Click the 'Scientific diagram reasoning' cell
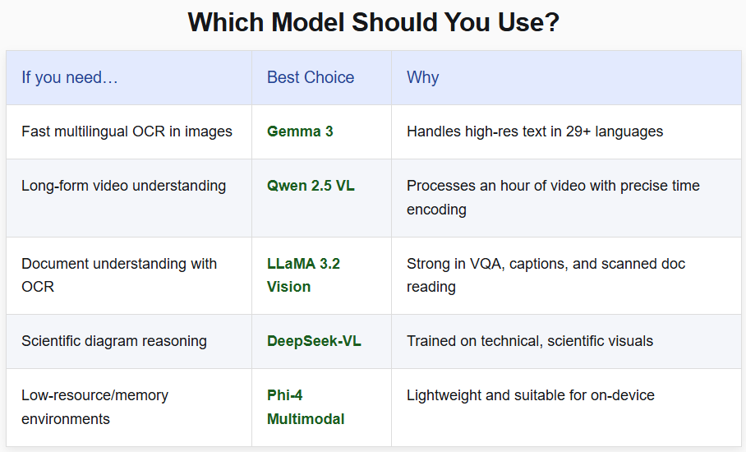The image size is (746, 452). pyautogui.click(x=114, y=341)
